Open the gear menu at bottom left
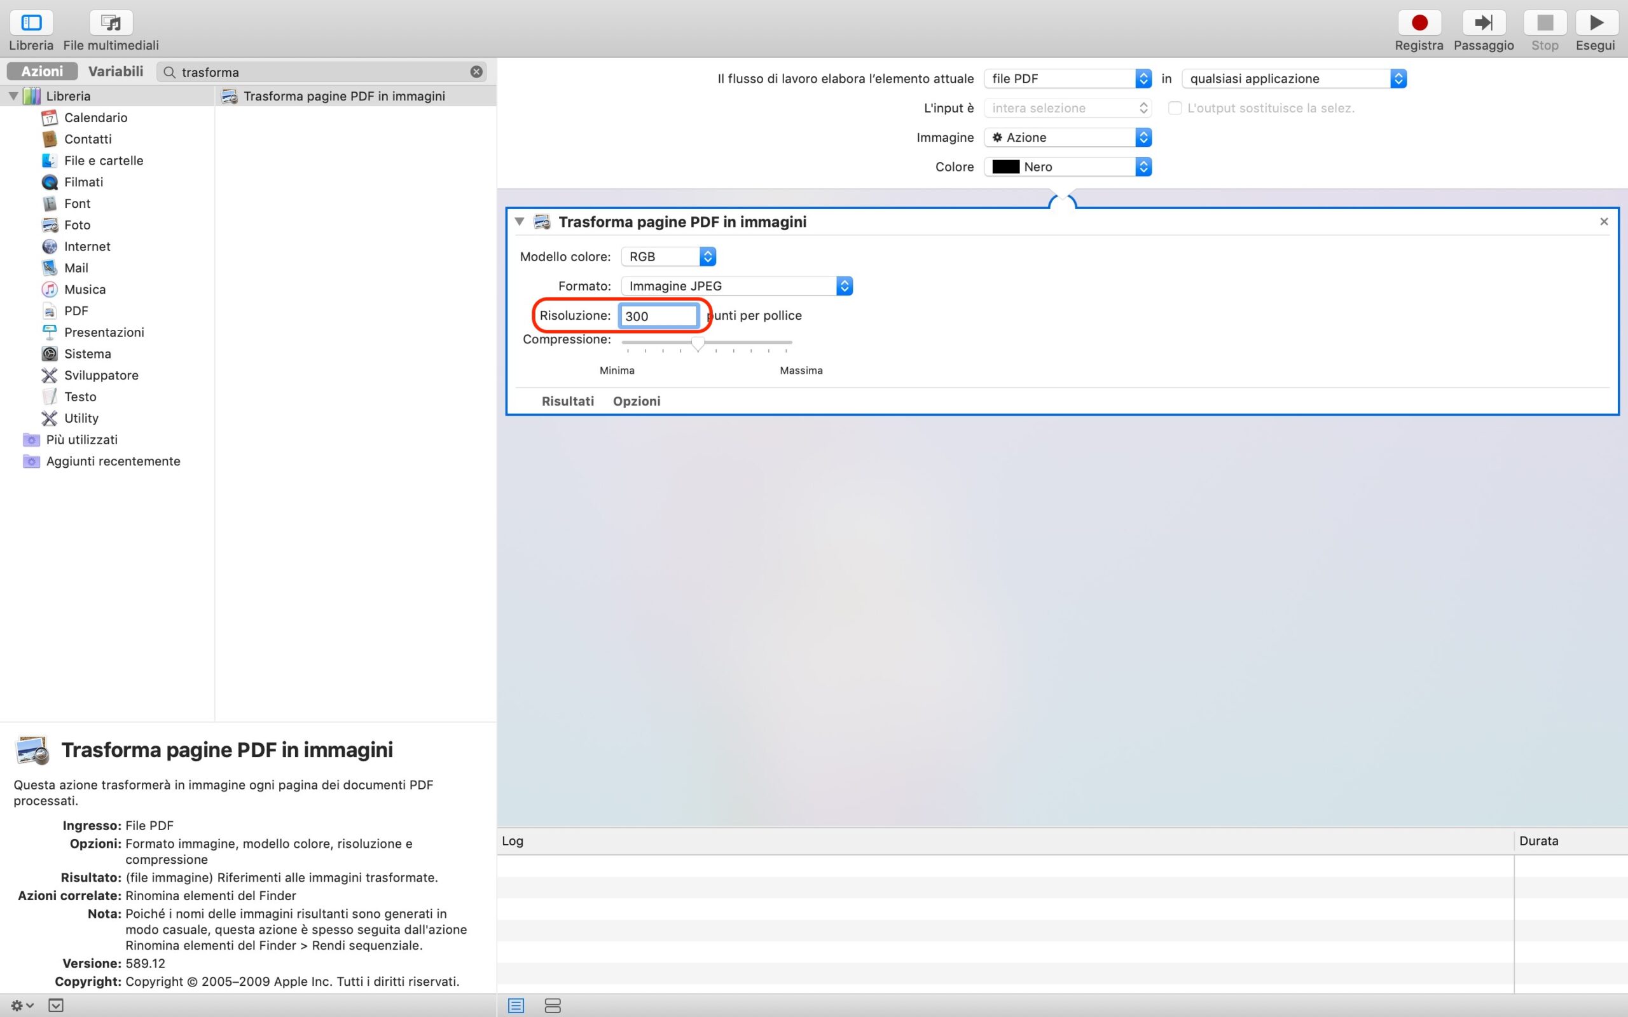The height and width of the screenshot is (1017, 1628). 22,1006
